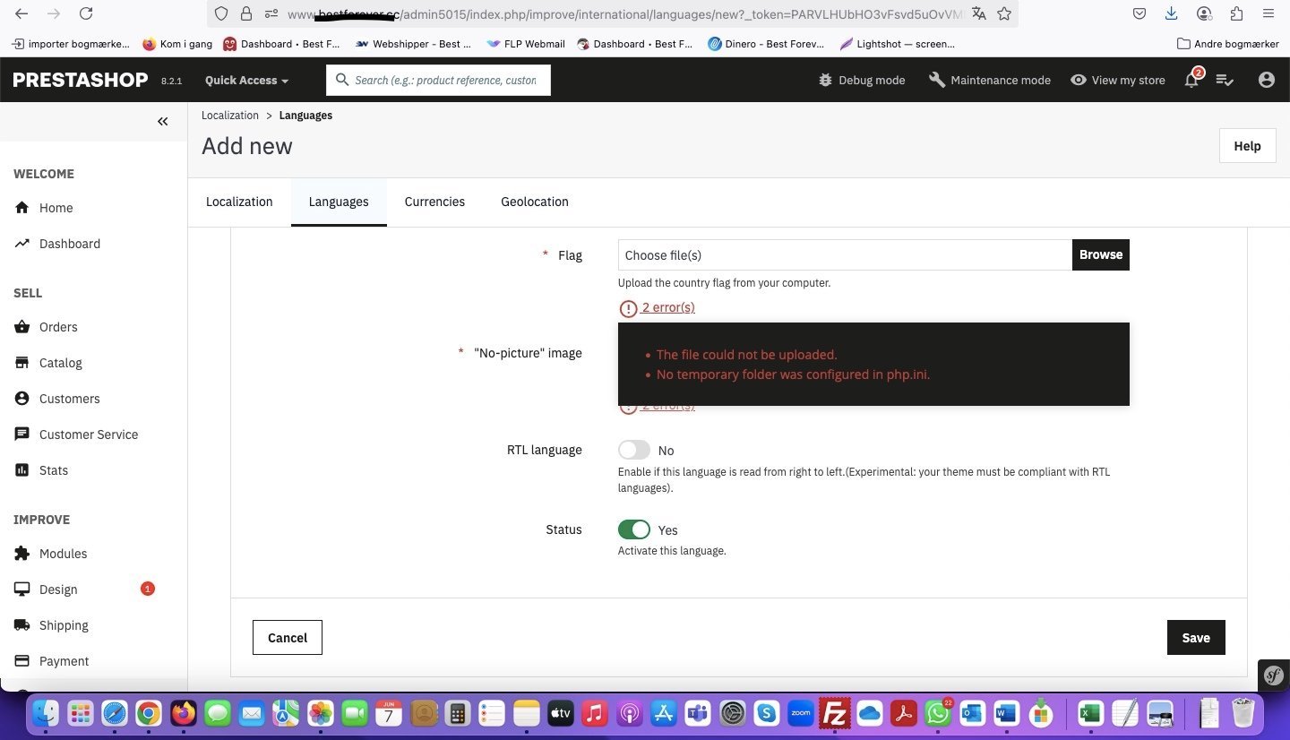Click View my store
This screenshot has width=1290, height=740.
(1118, 80)
